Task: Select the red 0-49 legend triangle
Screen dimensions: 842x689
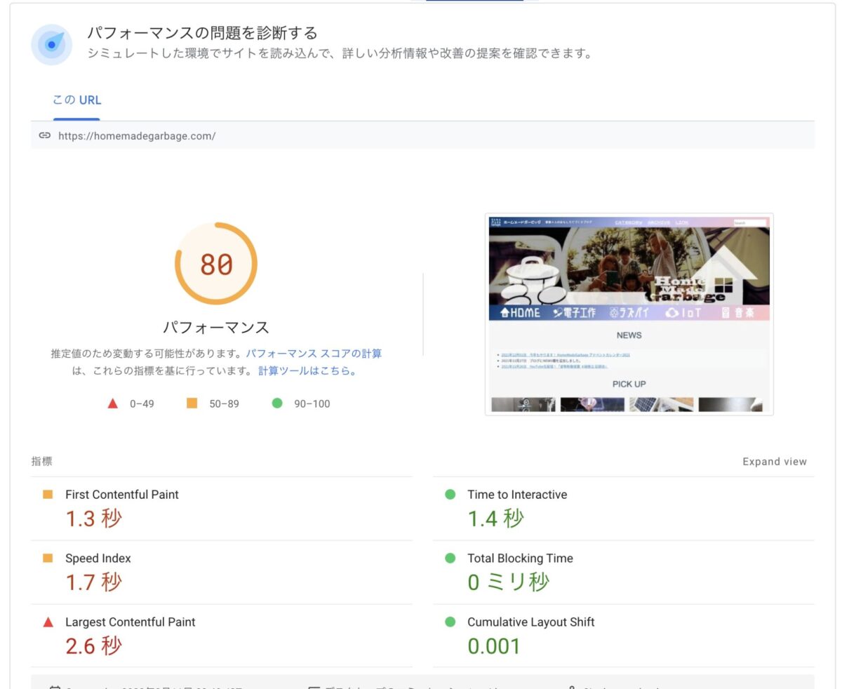Action: click(114, 403)
